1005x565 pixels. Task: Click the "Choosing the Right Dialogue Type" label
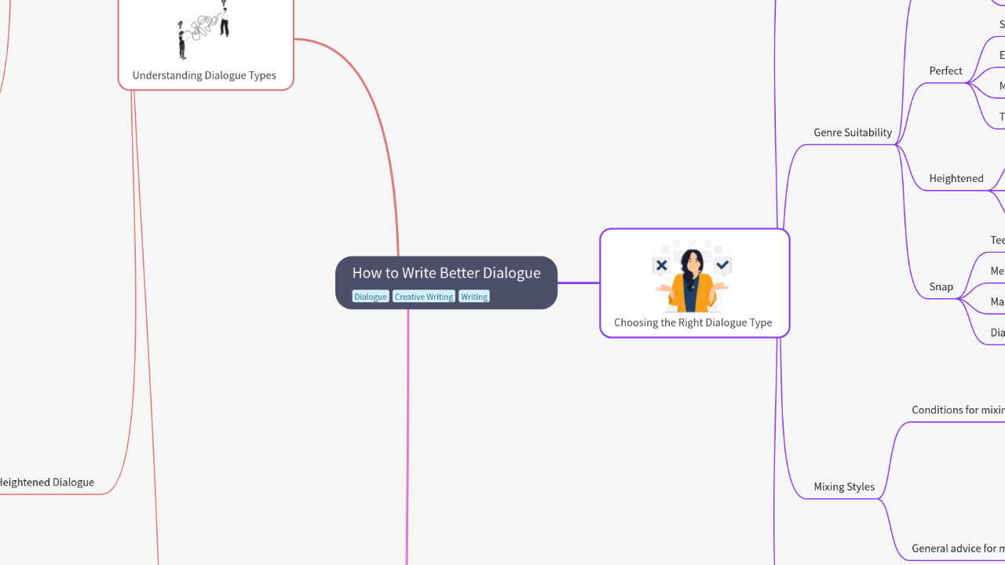coord(693,323)
